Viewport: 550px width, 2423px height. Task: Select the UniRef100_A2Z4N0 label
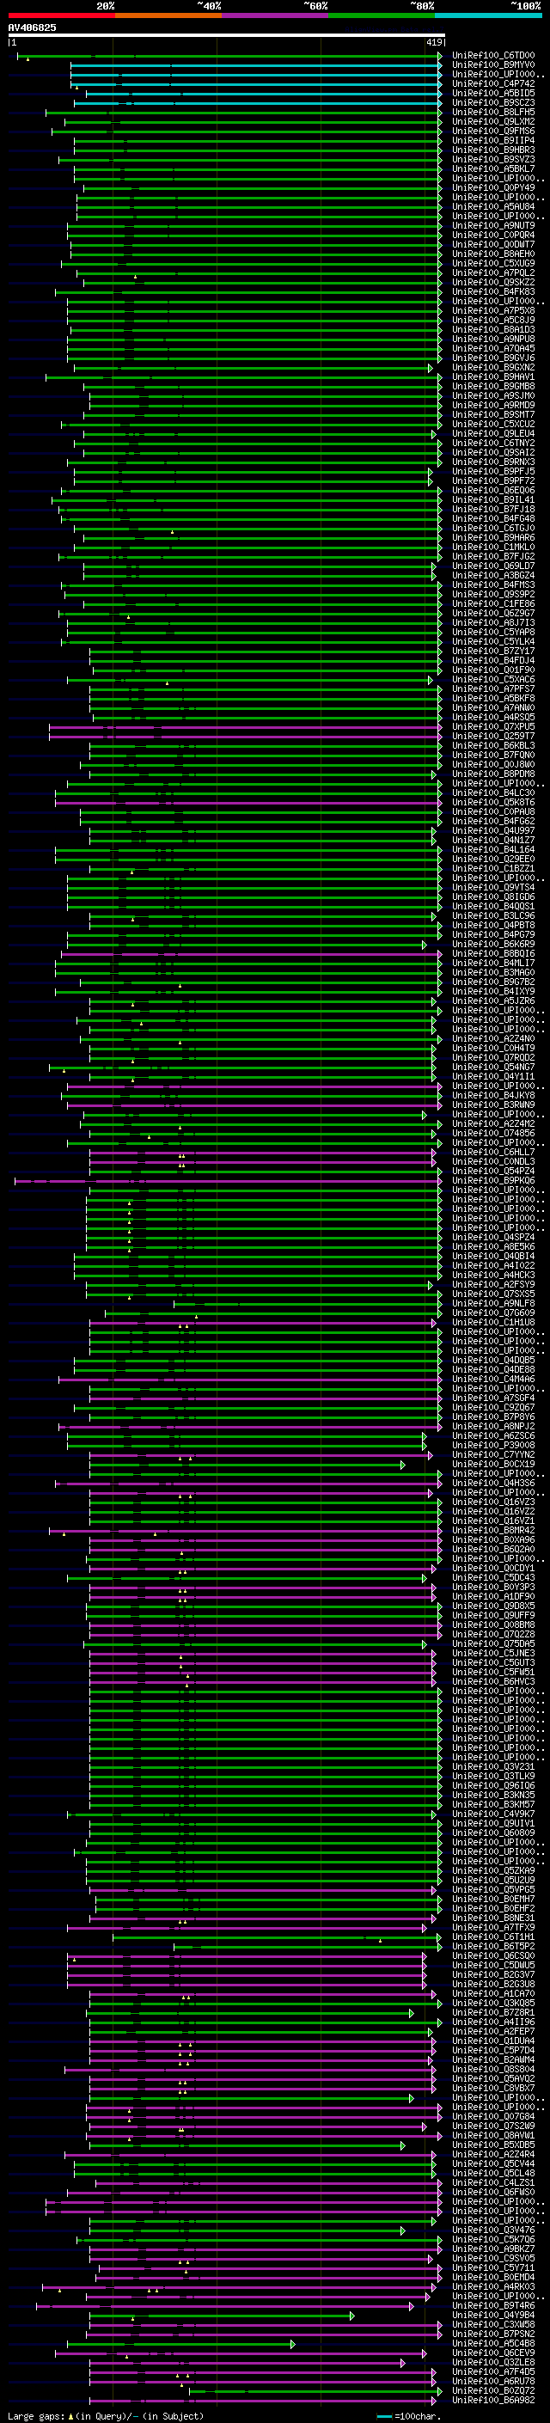tap(492, 1038)
